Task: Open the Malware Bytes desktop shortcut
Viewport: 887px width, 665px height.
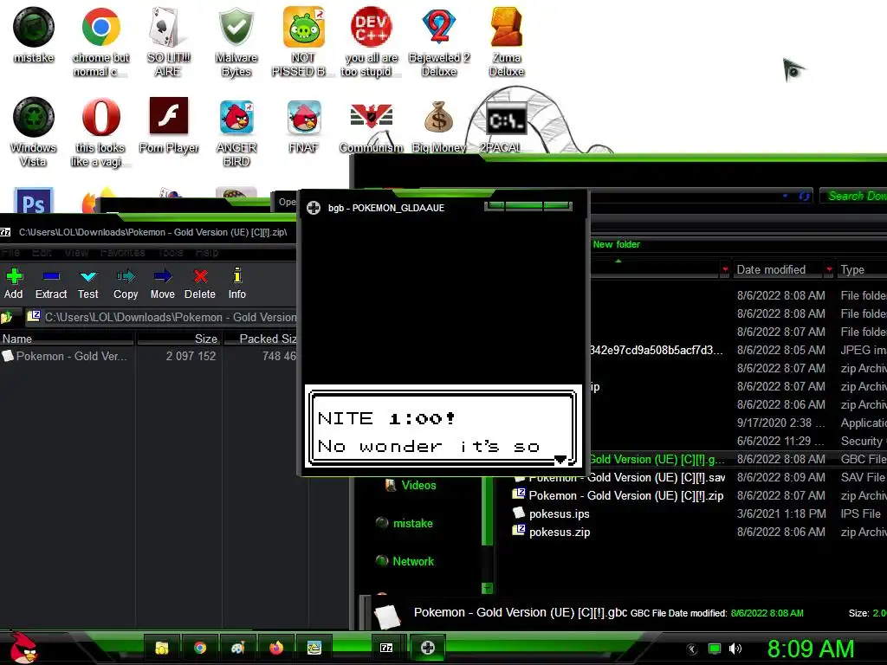Action: (x=236, y=42)
